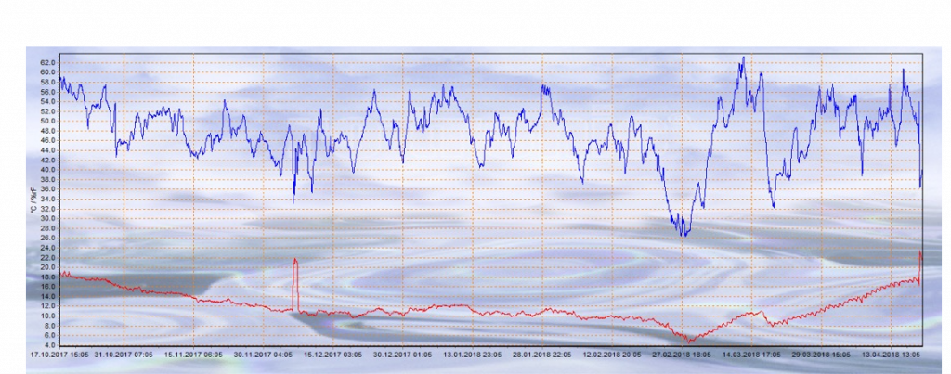Image resolution: width=951 pixels, height=374 pixels.
Task: Click the 29.03.2018 15:05 date label
Action: pyautogui.click(x=820, y=354)
